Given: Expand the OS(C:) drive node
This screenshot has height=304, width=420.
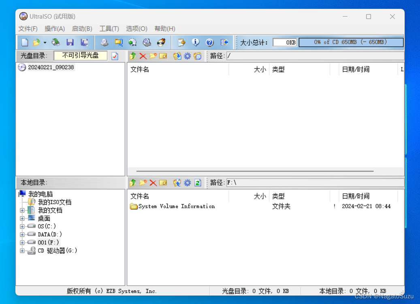Looking at the screenshot, I should point(22,226).
